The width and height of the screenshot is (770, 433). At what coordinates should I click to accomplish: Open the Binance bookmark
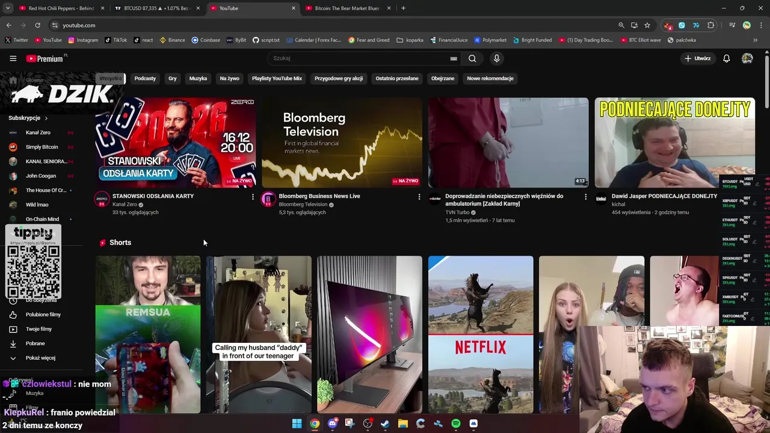pos(172,40)
